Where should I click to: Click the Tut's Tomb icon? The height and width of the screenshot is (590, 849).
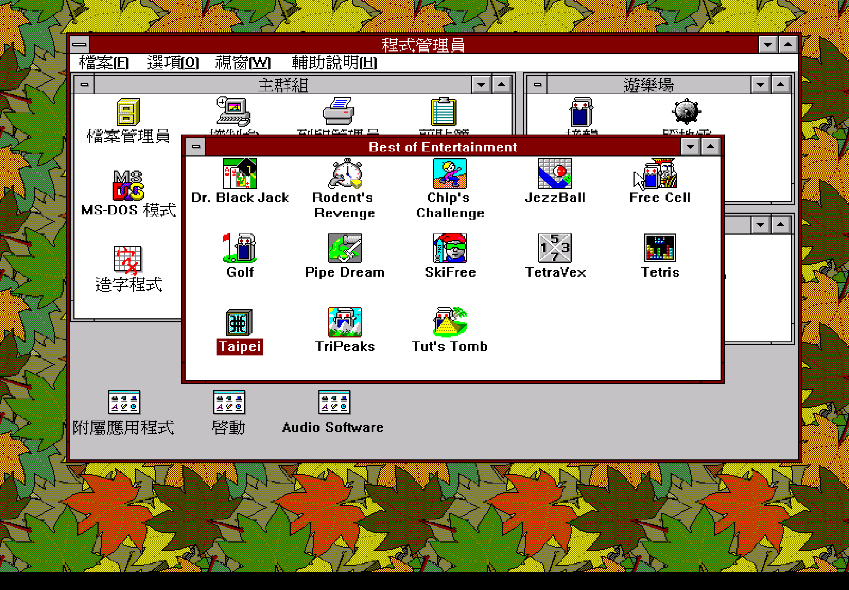point(450,322)
